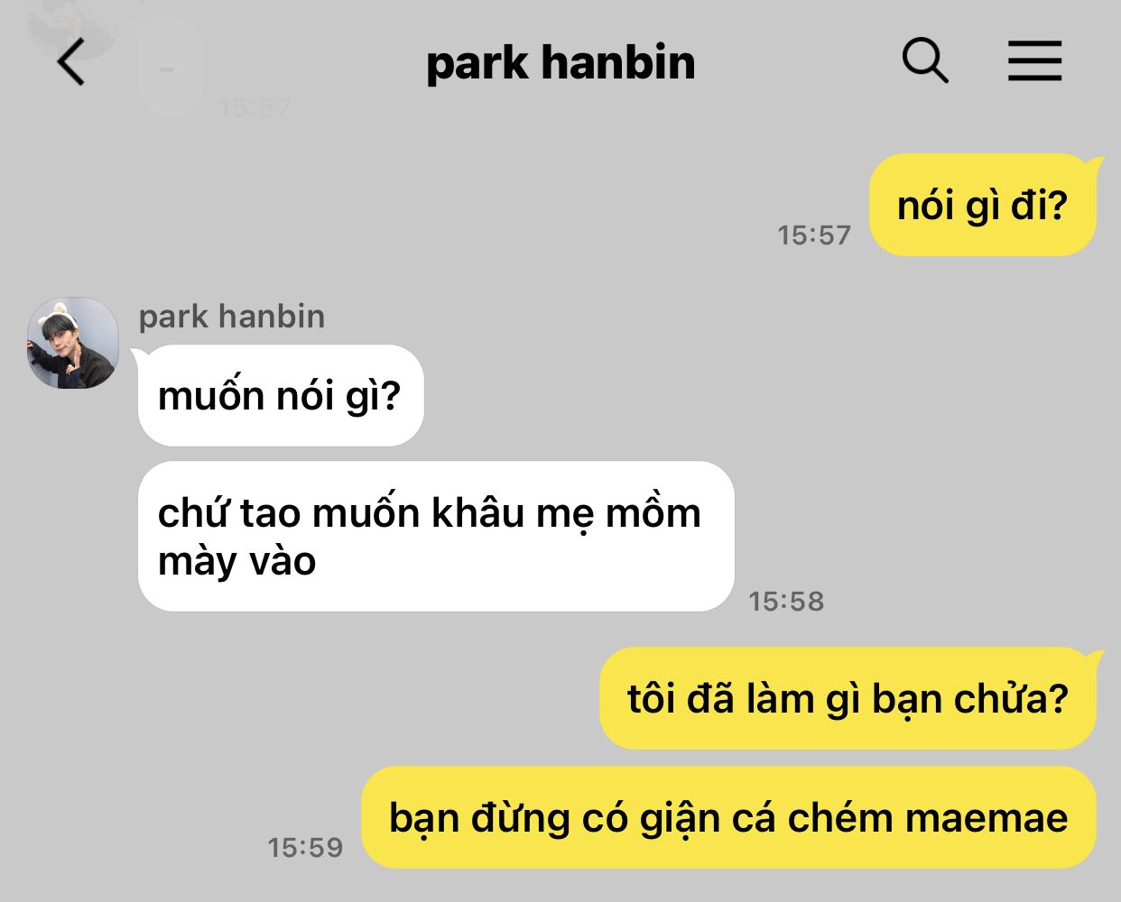Select the message 'muốn nói gì?'
The width and height of the screenshot is (1121, 902).
pos(281,395)
